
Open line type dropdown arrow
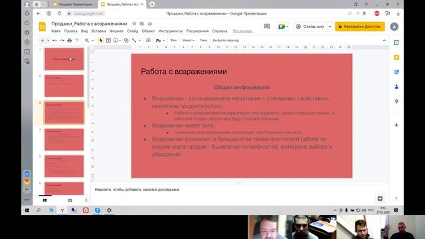pos(139,40)
